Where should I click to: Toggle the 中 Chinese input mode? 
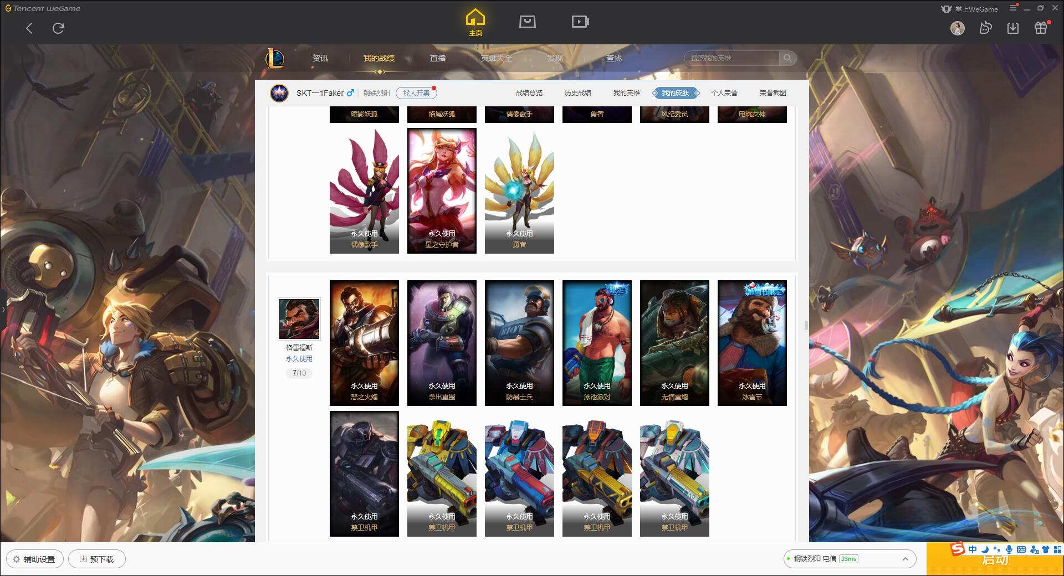point(973,549)
